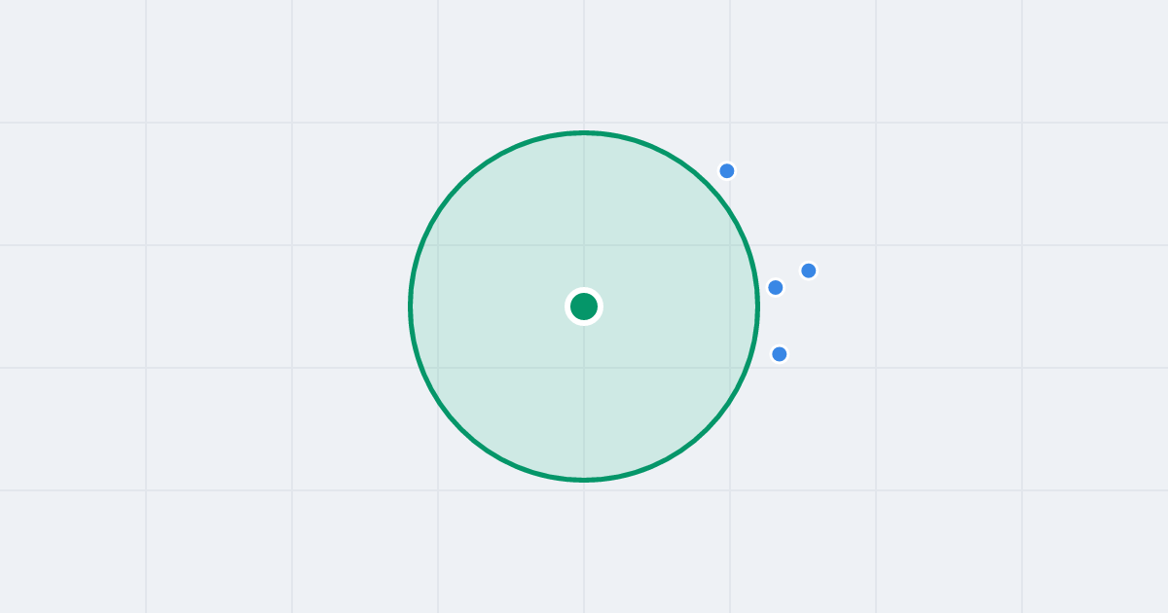This screenshot has height=613, width=1168.
Task: Click the top point of the green circle outline
Action: tap(584, 133)
